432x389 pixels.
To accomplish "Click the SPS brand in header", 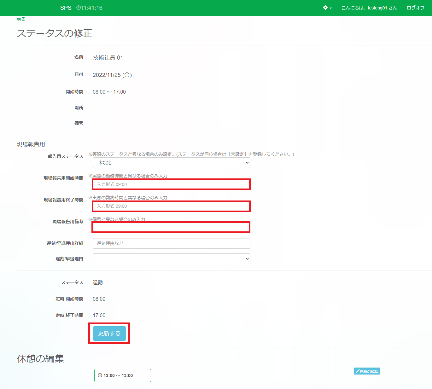I will tap(66, 8).
